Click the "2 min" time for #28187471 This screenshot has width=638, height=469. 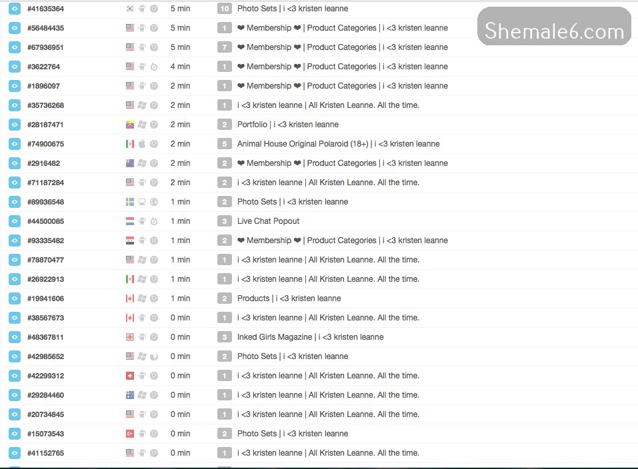(180, 125)
